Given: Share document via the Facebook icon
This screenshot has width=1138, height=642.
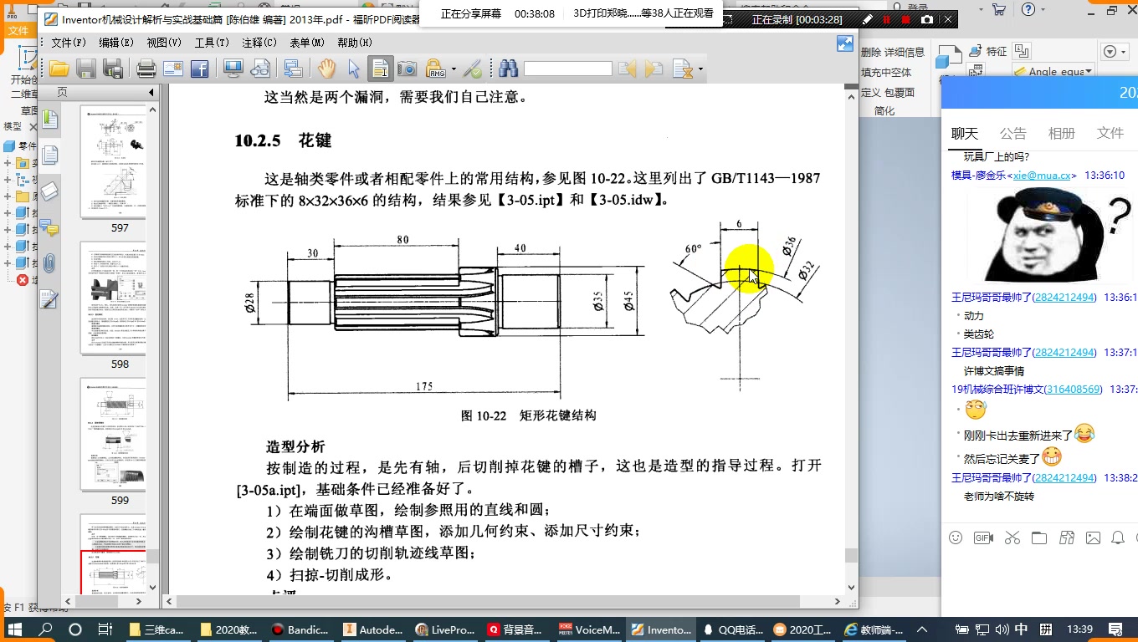Looking at the screenshot, I should click(x=201, y=69).
